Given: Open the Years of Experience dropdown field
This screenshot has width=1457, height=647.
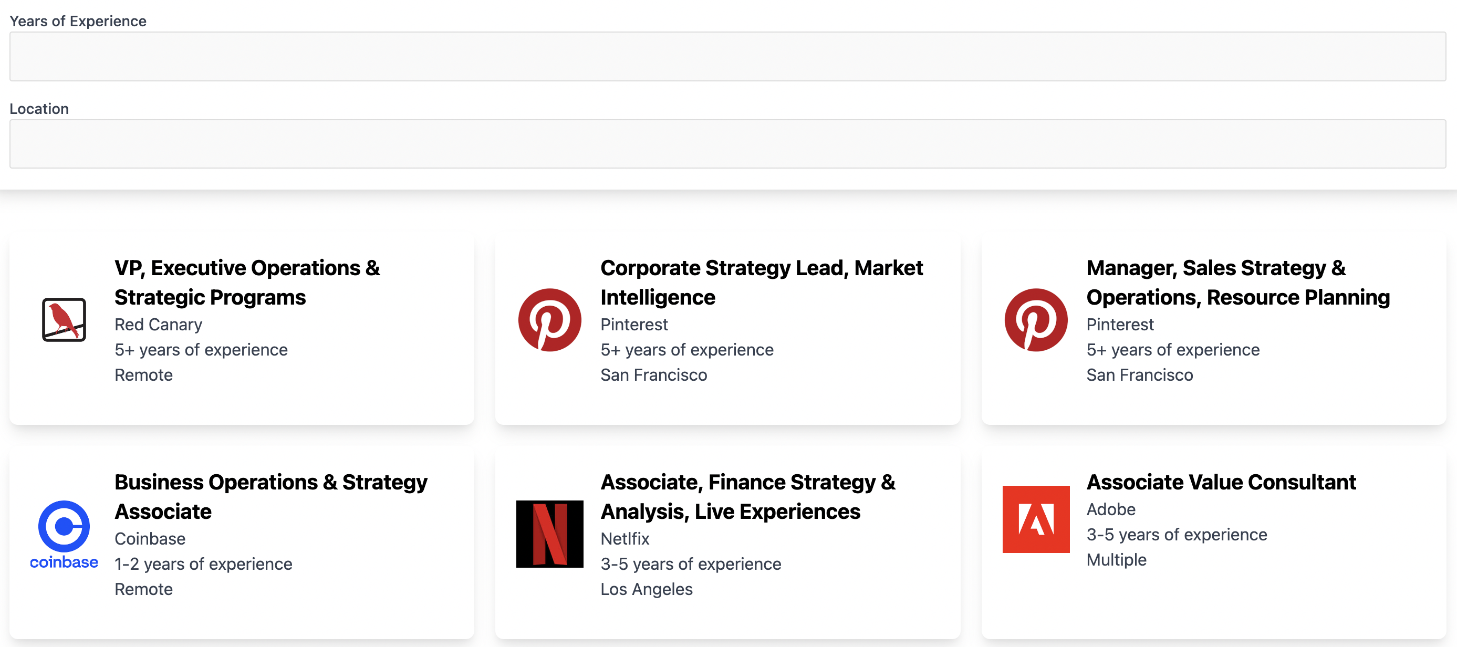Looking at the screenshot, I should pos(727,56).
